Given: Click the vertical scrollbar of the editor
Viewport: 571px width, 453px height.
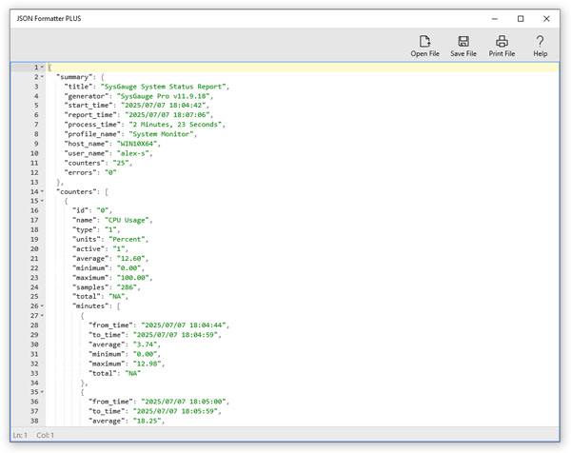Looking at the screenshot, I should 556,238.
